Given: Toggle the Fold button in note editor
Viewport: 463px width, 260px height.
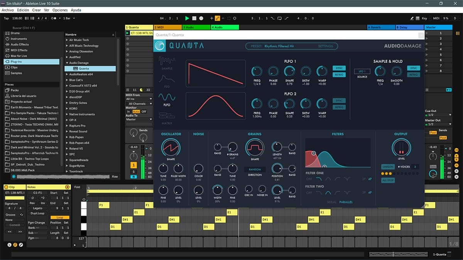Looking at the screenshot, I should 77,187.
